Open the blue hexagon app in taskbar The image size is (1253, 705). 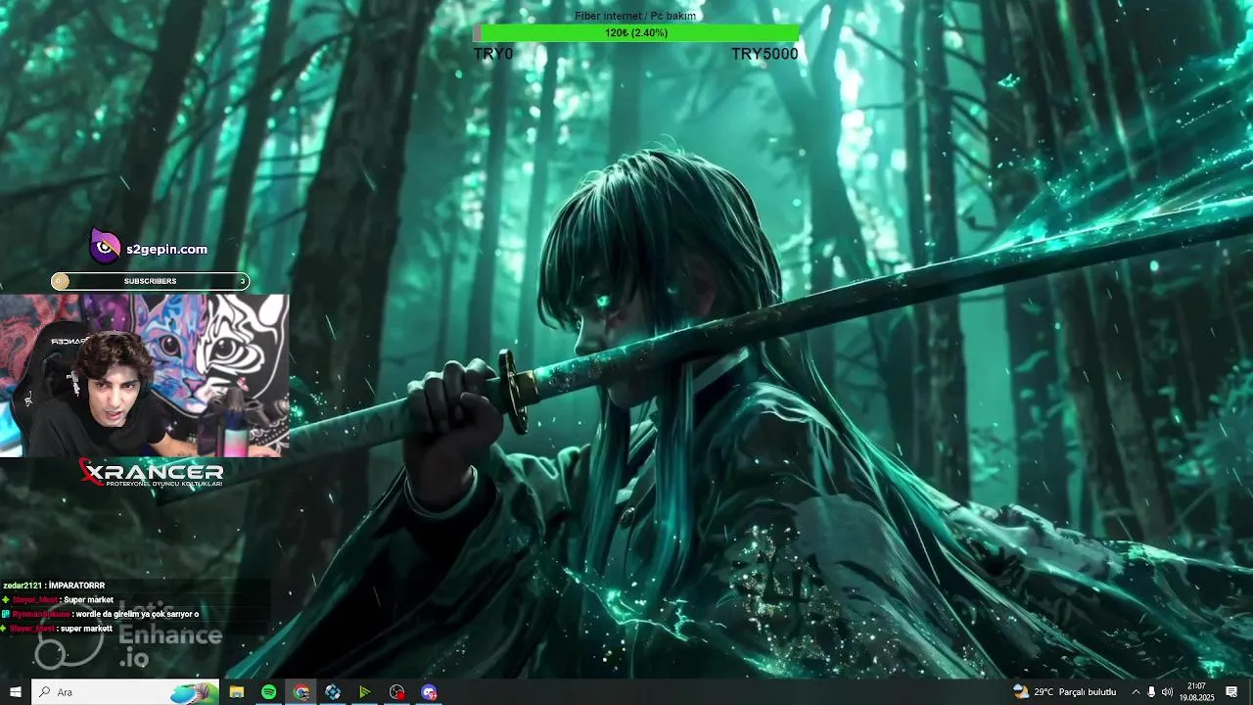pos(333,692)
